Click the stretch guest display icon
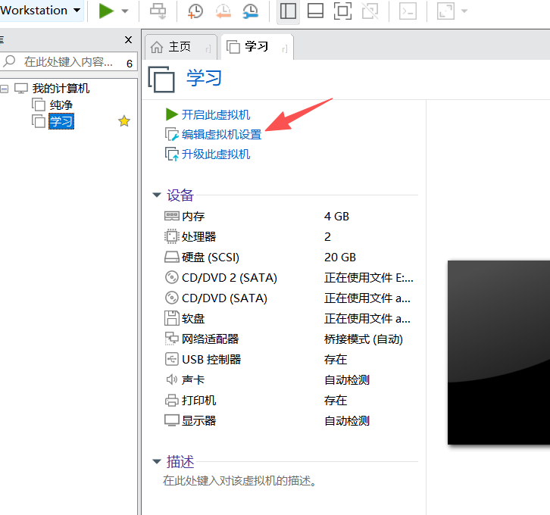 445,11
